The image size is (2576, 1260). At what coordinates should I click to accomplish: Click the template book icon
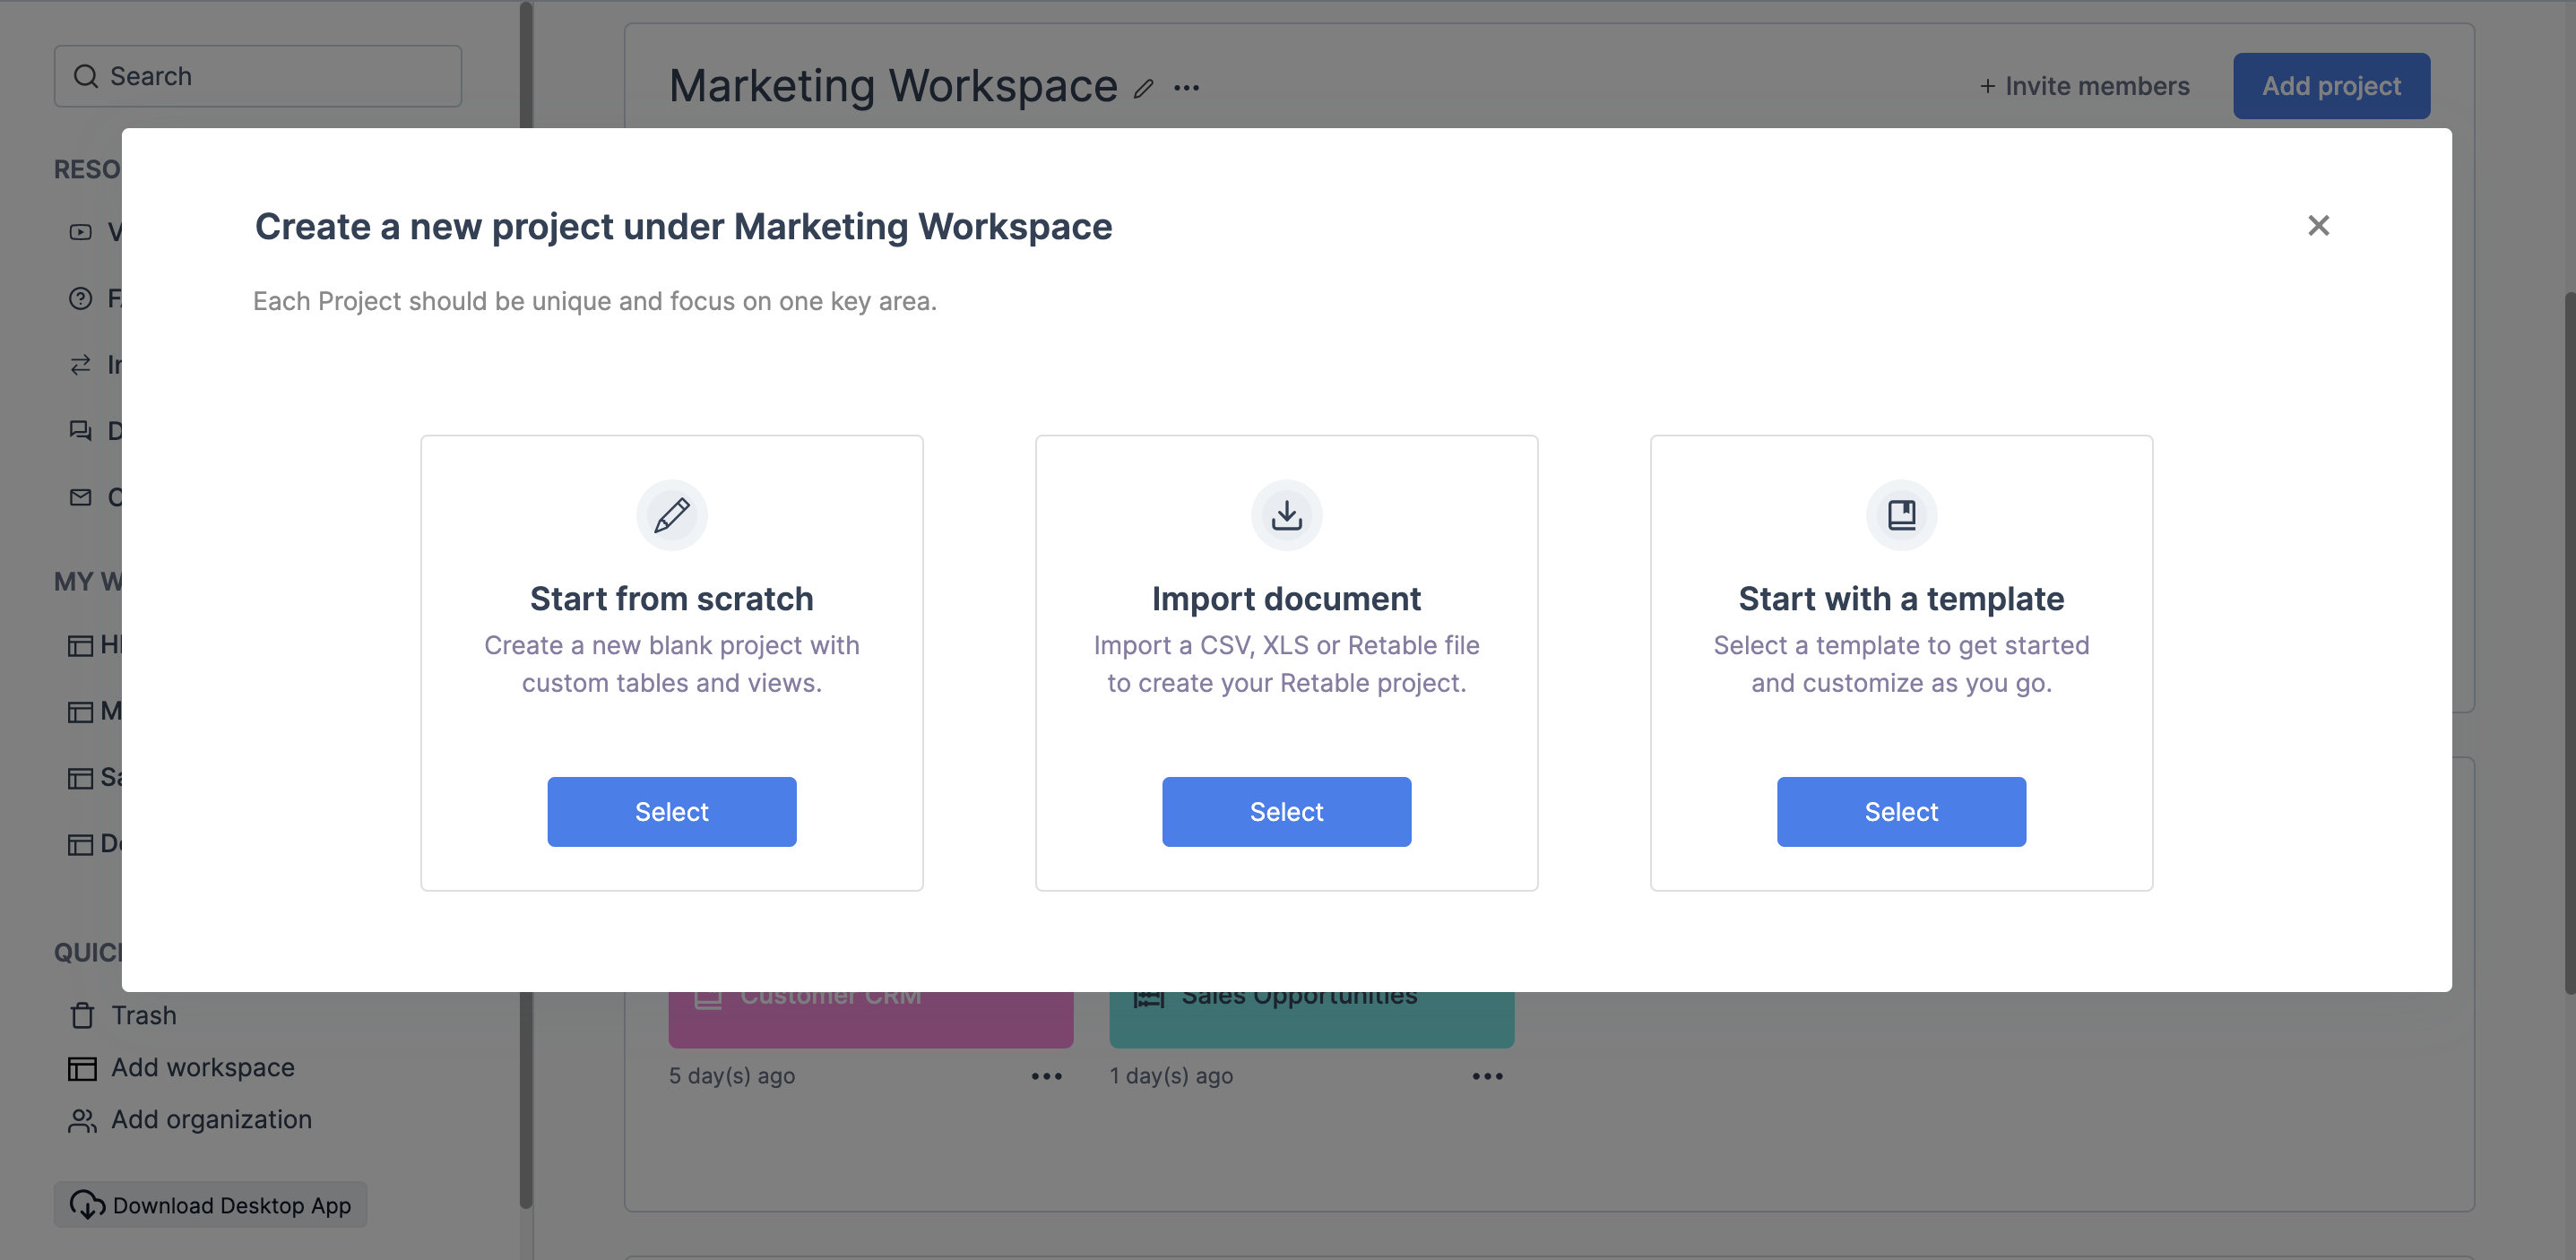[1901, 515]
